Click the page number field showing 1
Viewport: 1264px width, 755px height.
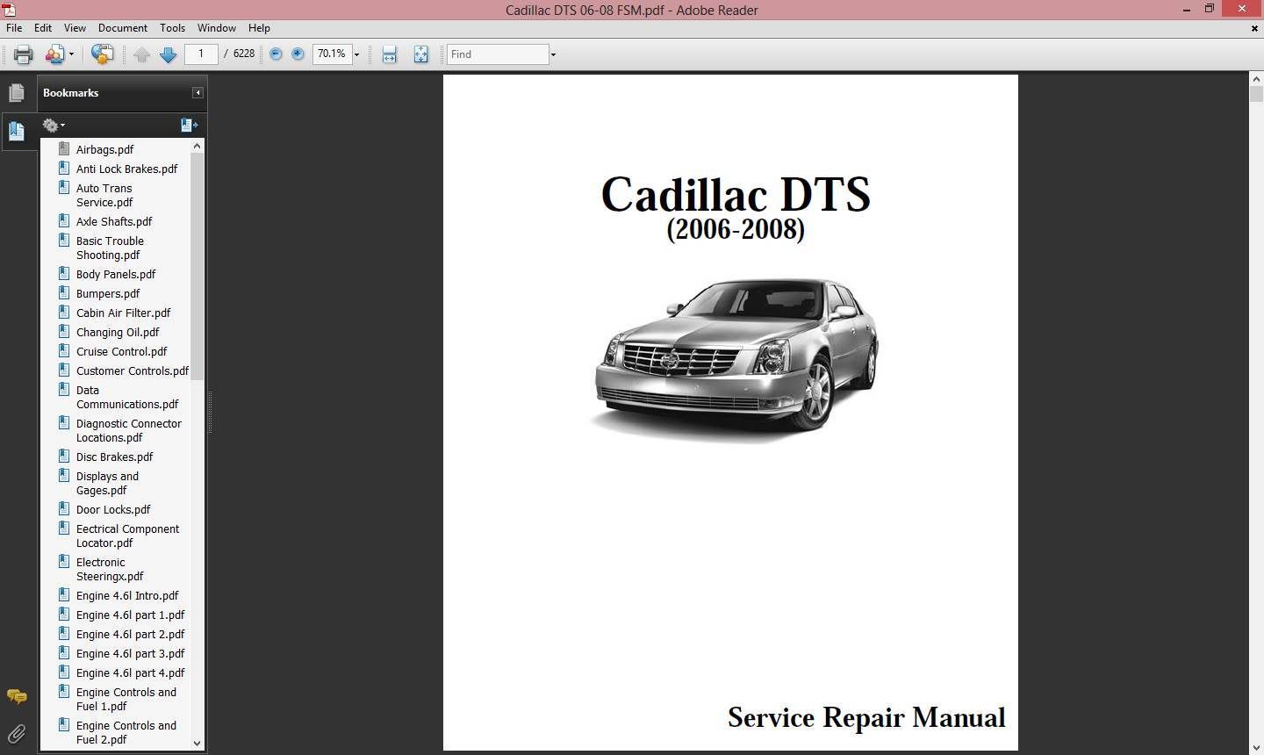pos(201,54)
